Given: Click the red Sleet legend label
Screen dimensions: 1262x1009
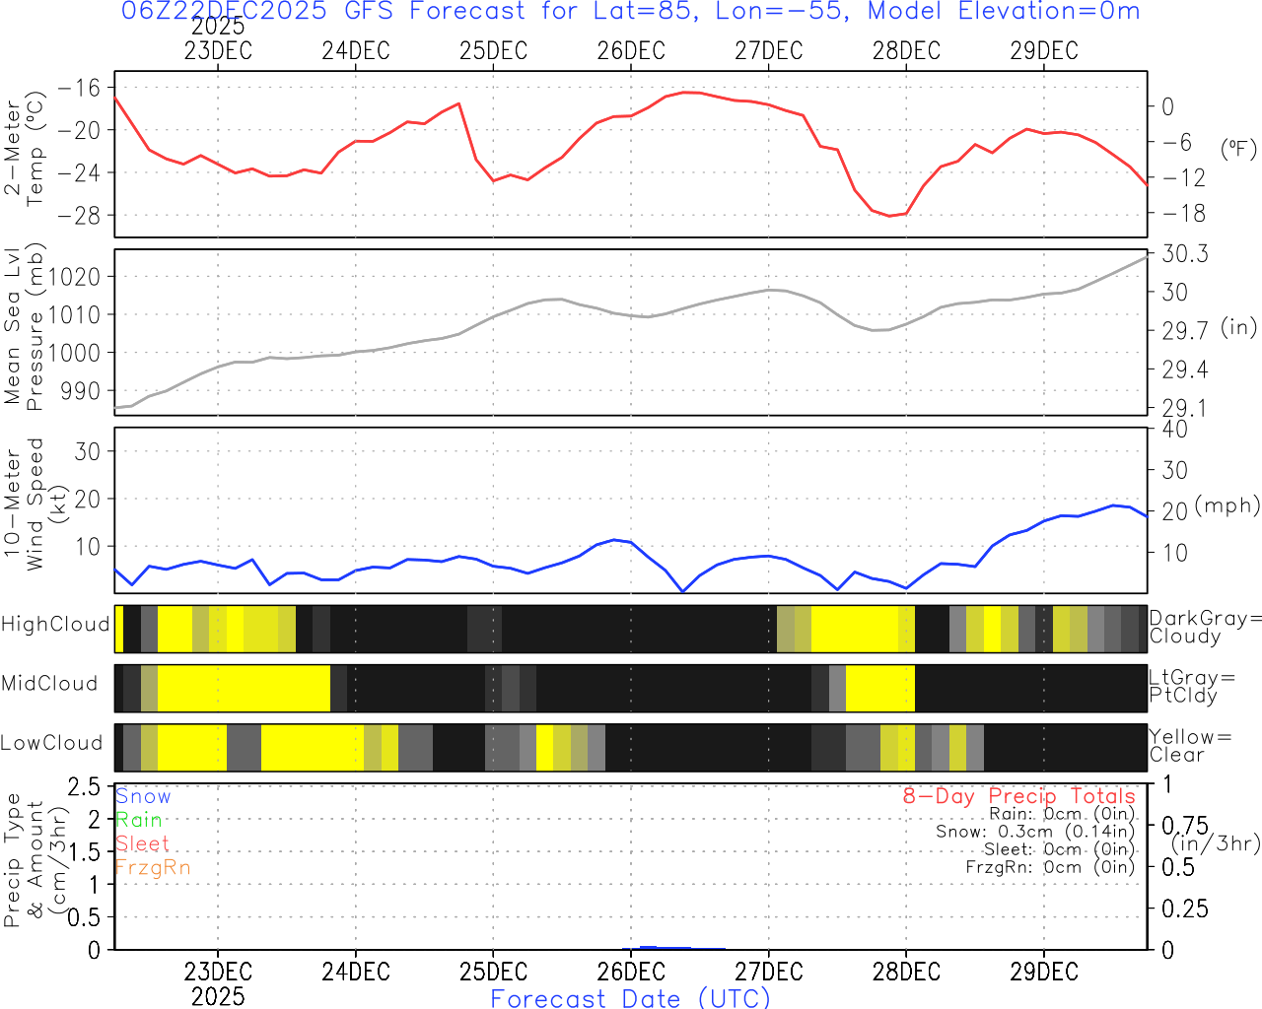Looking at the screenshot, I should tap(142, 844).
